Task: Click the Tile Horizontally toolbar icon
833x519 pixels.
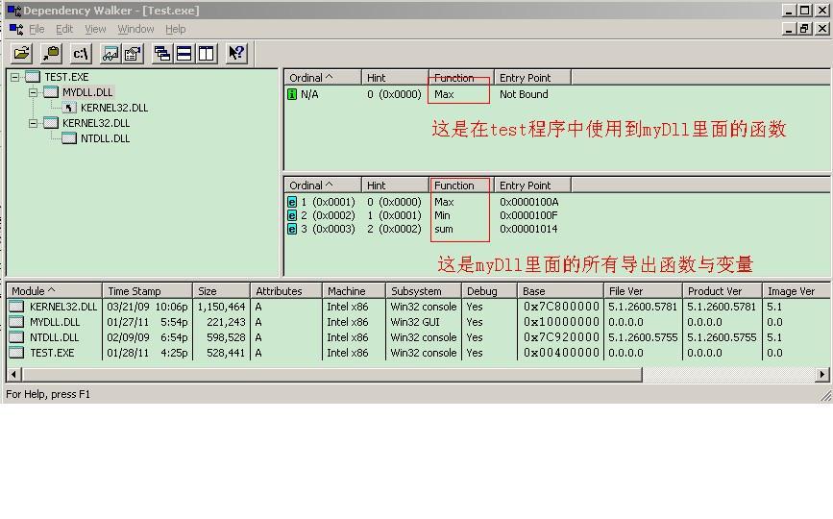Action: click(x=184, y=53)
